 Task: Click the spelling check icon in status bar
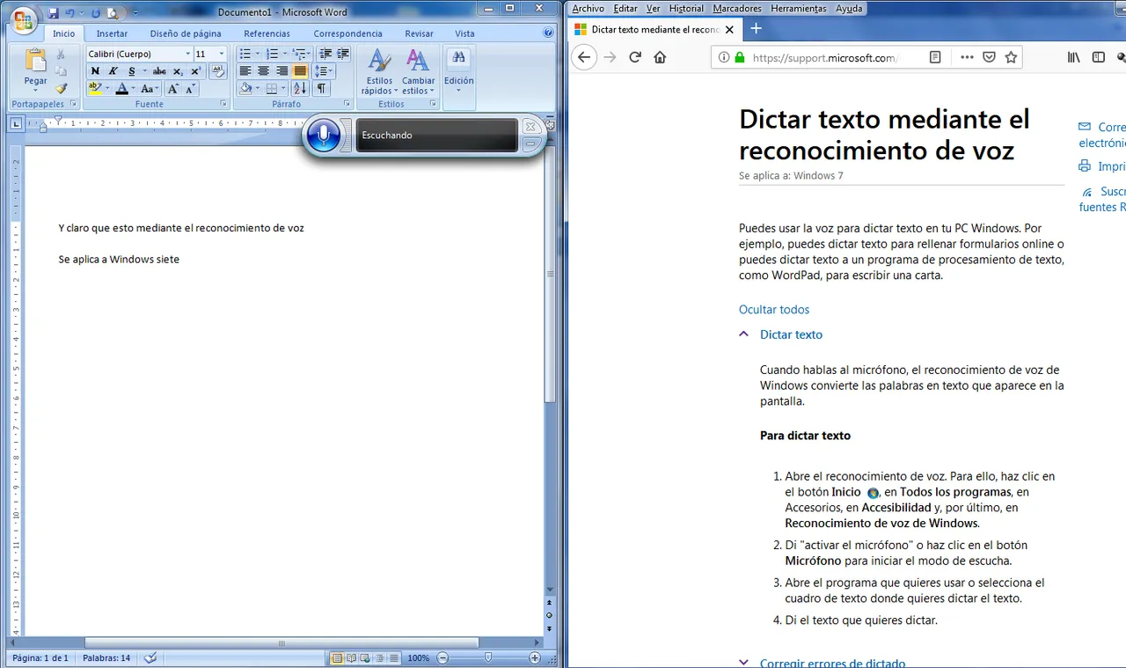[x=150, y=657]
